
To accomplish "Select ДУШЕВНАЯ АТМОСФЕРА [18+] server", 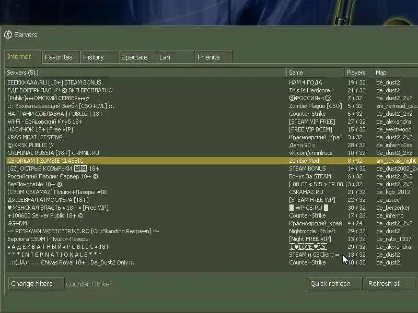I will (212, 200).
